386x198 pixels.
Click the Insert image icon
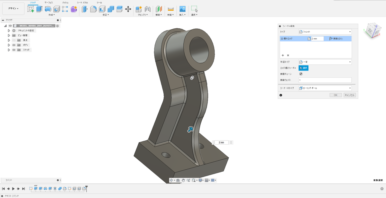pos(182,9)
